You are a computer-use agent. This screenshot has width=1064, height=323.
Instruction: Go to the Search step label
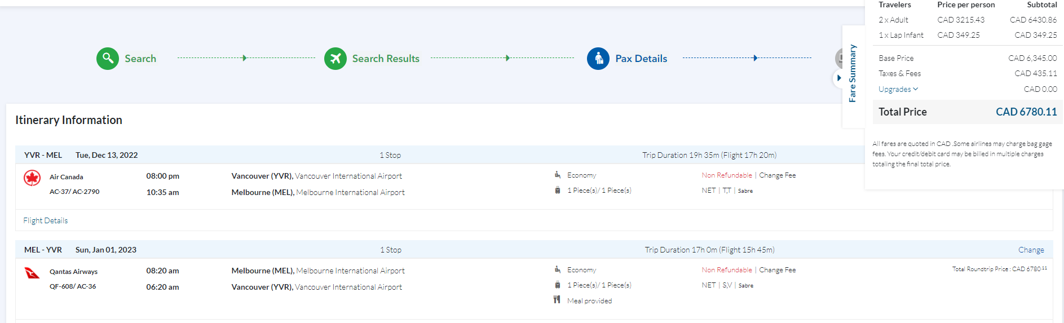pyautogui.click(x=140, y=59)
